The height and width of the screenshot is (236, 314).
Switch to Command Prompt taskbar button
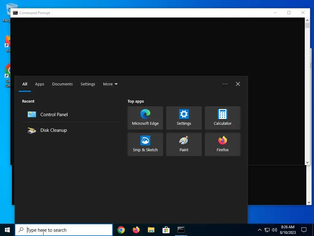181,230
